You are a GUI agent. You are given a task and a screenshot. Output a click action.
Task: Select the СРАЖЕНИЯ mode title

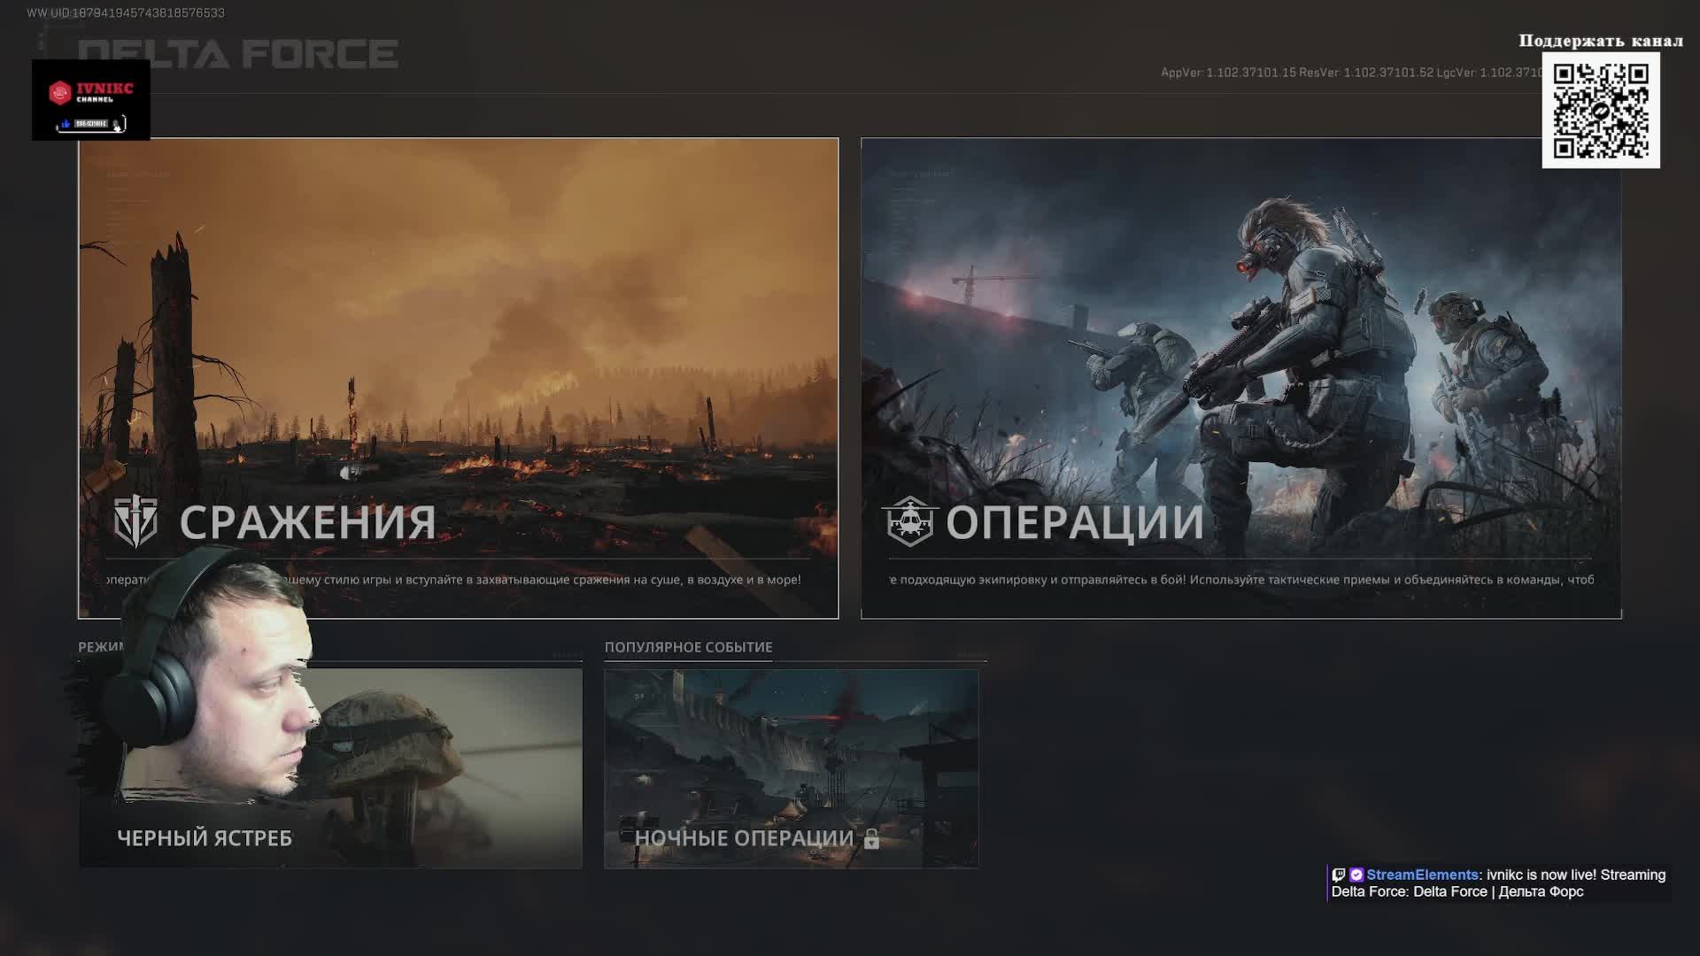click(307, 522)
